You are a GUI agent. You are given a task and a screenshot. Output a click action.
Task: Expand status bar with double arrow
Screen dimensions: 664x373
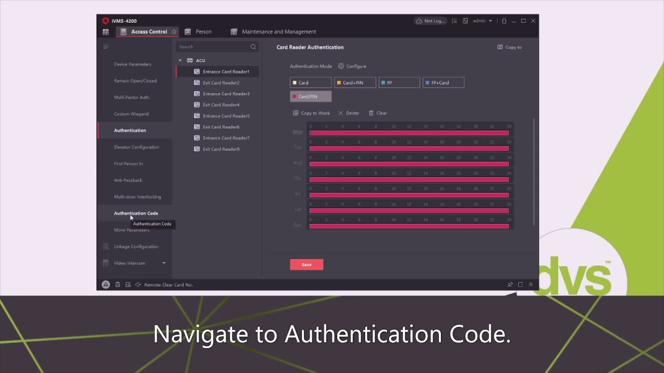click(531, 284)
